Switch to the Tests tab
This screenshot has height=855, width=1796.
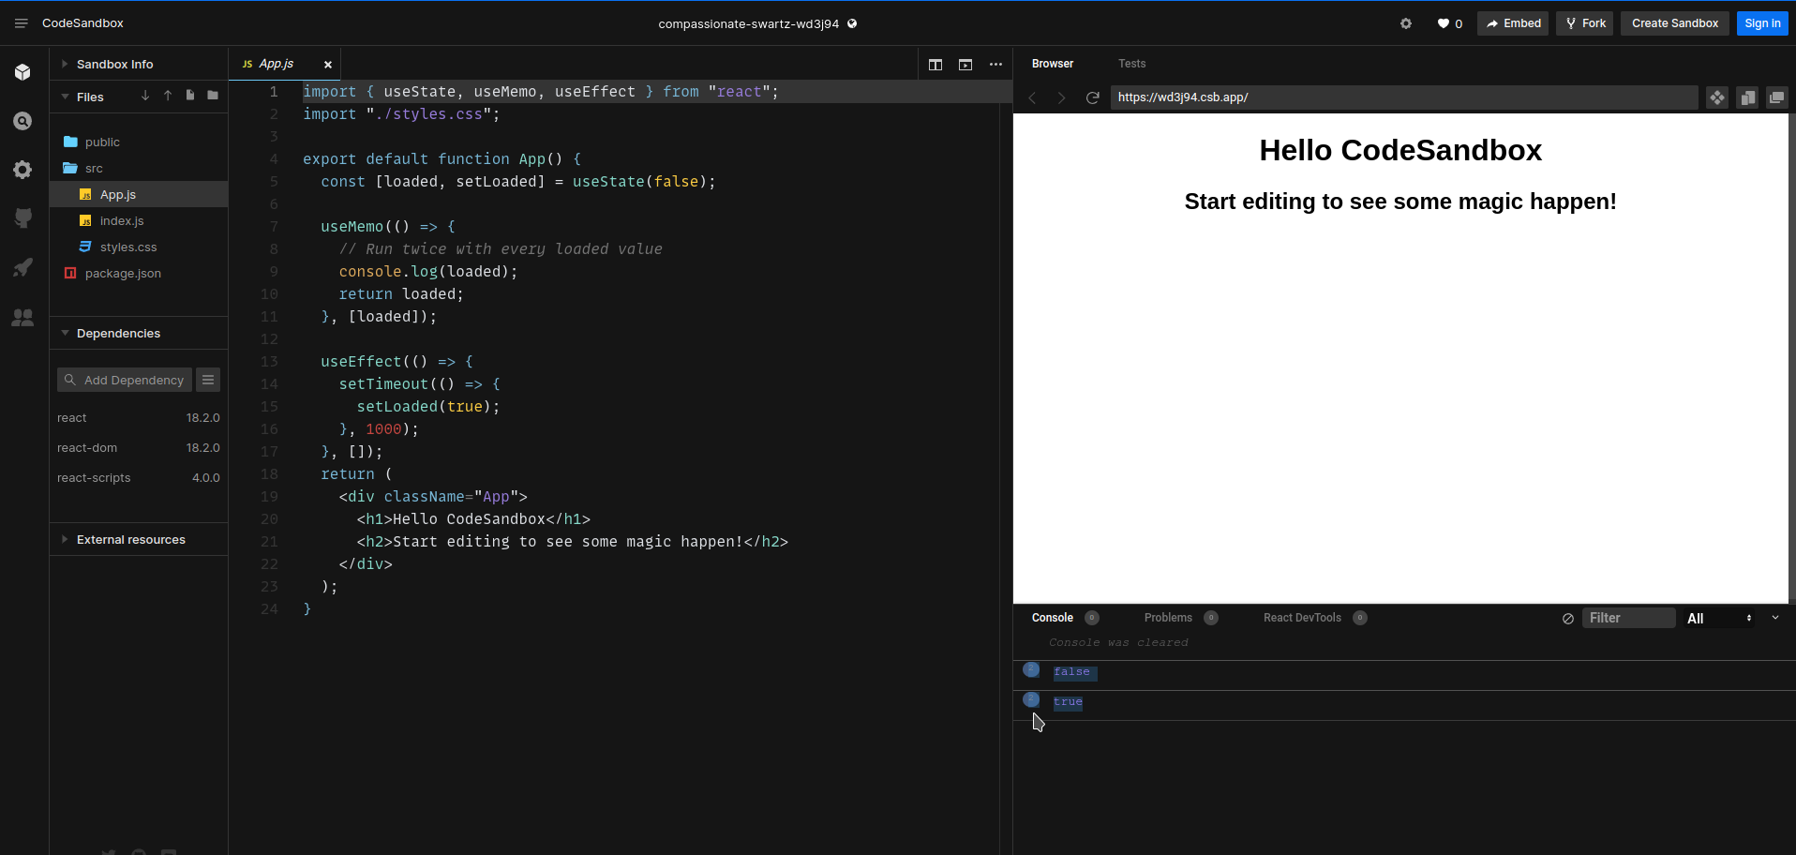point(1131,64)
